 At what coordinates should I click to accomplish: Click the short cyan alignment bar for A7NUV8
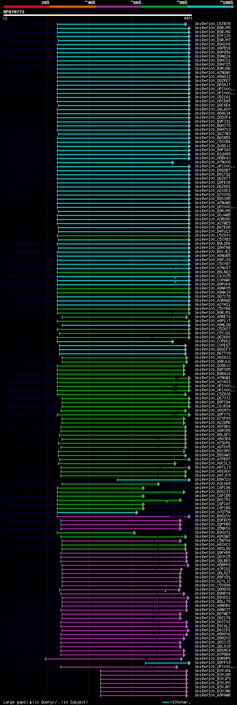point(115,162)
